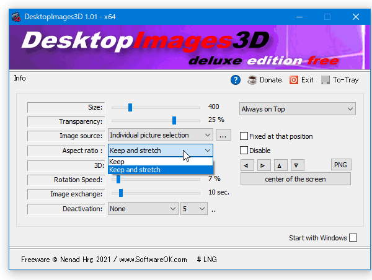Open the Info menu
This screenshot has width=372, height=280.
tap(20, 78)
